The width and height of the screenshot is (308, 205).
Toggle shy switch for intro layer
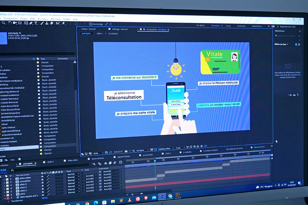tap(43, 192)
